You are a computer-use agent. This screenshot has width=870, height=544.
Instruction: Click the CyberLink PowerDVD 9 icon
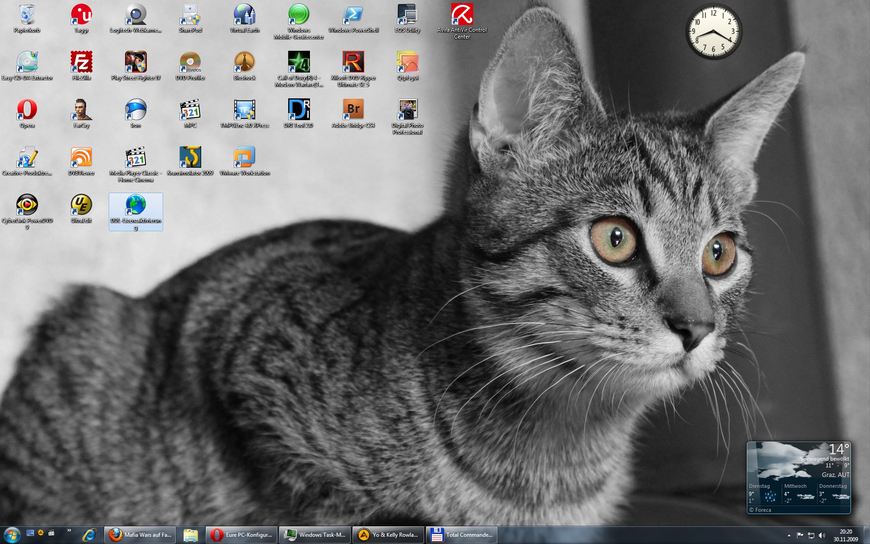[27, 205]
